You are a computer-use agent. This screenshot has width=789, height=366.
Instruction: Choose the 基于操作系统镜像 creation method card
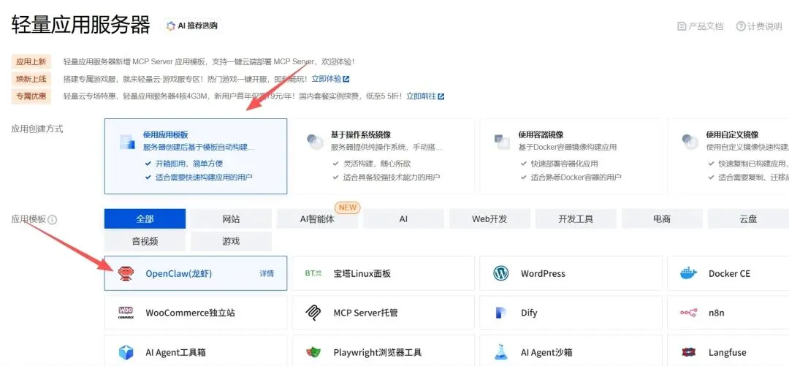pos(383,156)
